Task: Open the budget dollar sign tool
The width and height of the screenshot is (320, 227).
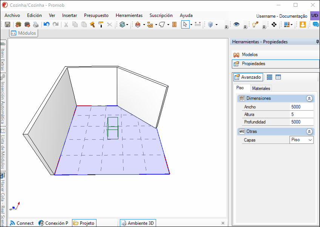Action: click(122, 24)
